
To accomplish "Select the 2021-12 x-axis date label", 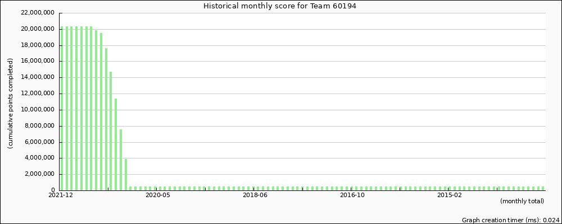I will pos(61,195).
